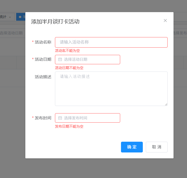Grab the resize handle of 活动描述 textarea
Viewport: 187px width, 178px height.
pyautogui.click(x=166, y=104)
